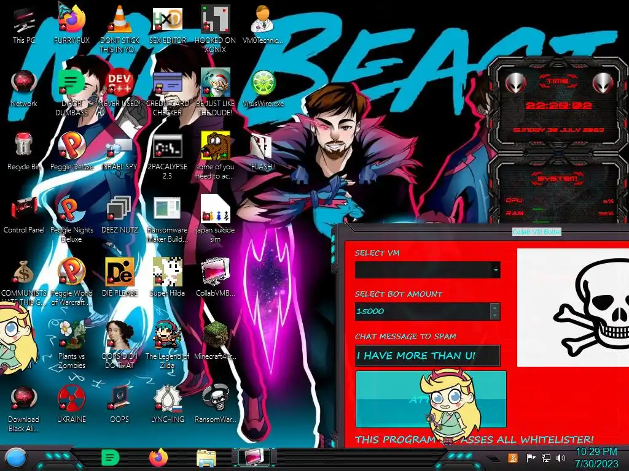The height and width of the screenshot is (471, 629).
Task: Open the volume speaker tray icon
Action: pyautogui.click(x=561, y=458)
